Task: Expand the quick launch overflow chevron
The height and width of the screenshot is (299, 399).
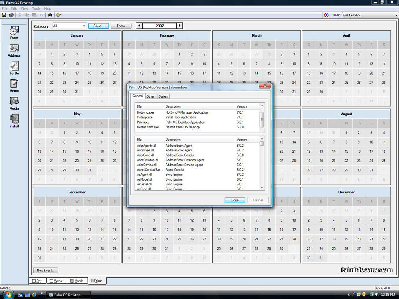Action: point(42,293)
